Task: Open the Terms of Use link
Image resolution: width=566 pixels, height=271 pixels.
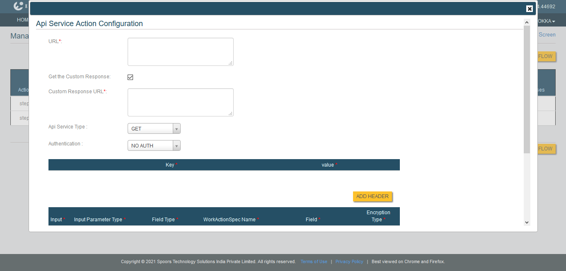Action: click(x=314, y=262)
